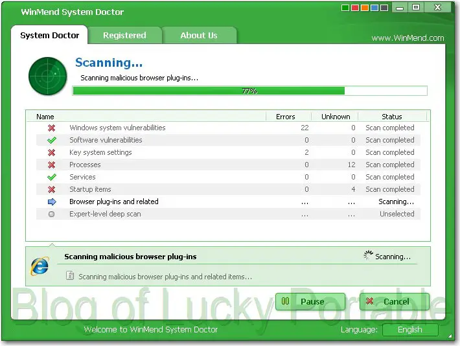Select the Services row text

pos(82,177)
